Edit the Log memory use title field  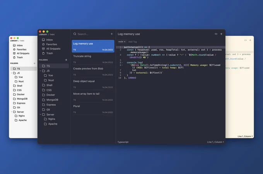[129, 34]
